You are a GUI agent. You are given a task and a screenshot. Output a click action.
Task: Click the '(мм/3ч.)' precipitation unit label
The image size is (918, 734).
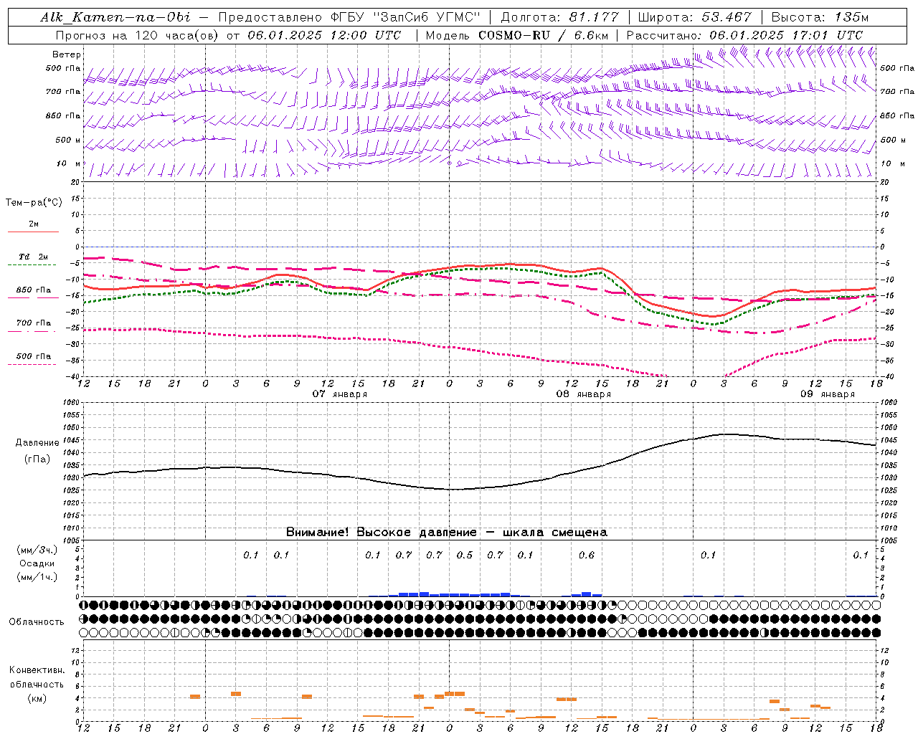pyautogui.click(x=37, y=550)
